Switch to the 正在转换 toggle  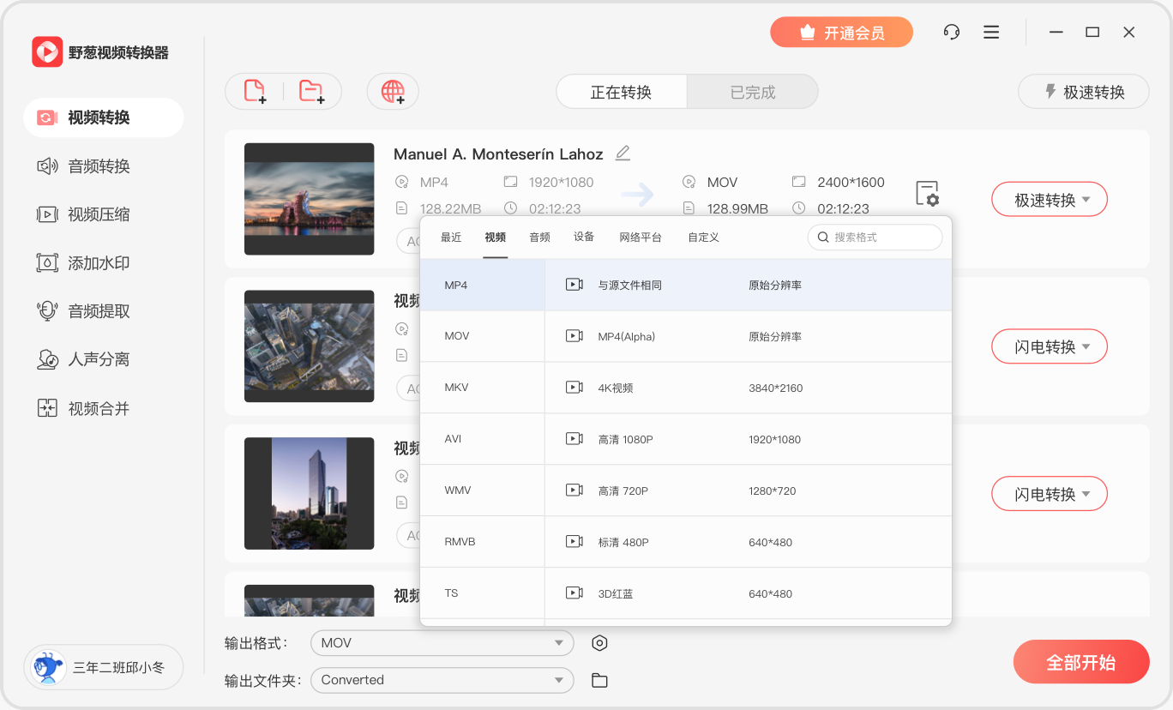coord(621,92)
